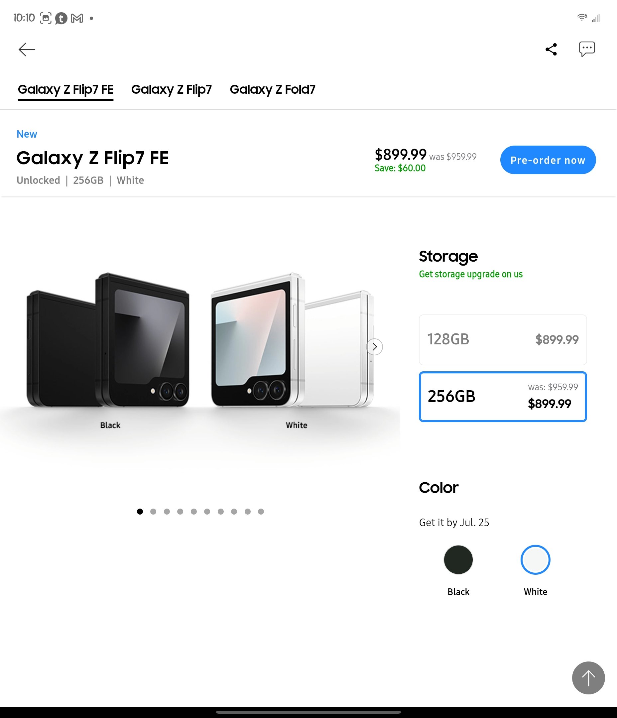Open the share icon
617x718 pixels.
551,49
